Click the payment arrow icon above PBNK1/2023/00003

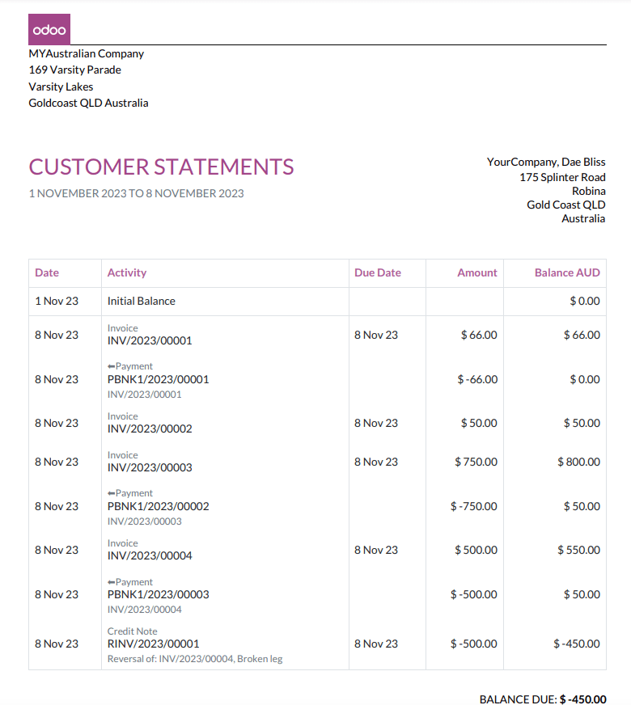tap(111, 582)
